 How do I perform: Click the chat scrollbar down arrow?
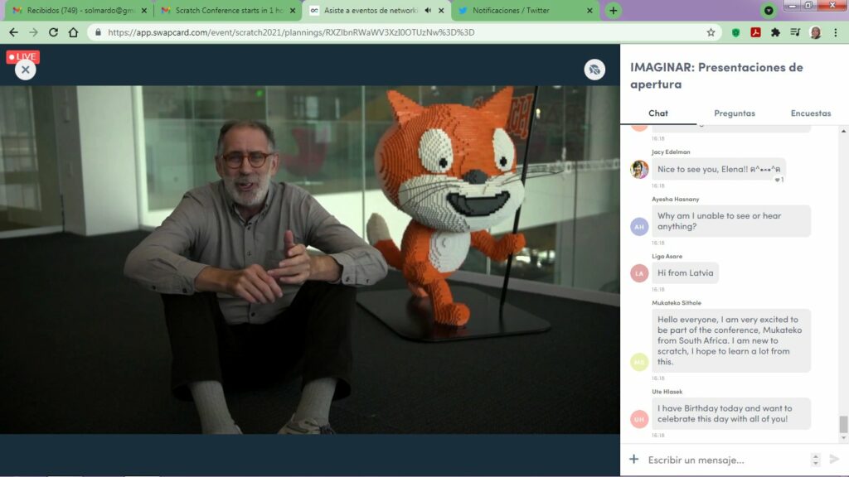click(x=843, y=438)
